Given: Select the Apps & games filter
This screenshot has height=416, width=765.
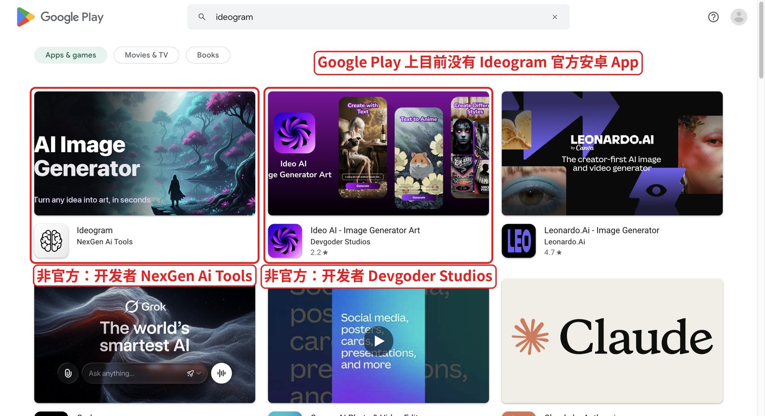Looking at the screenshot, I should 71,55.
